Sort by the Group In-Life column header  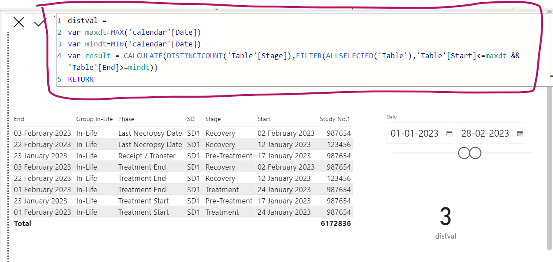coord(94,119)
